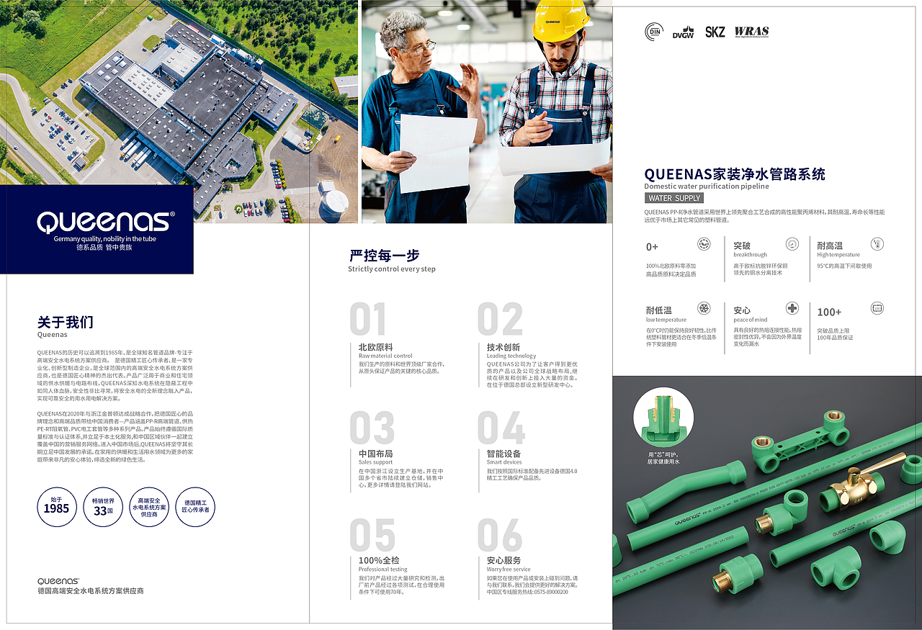The height and width of the screenshot is (630, 922).
Task: Click the high temperature thermometer icon
Action: [877, 245]
